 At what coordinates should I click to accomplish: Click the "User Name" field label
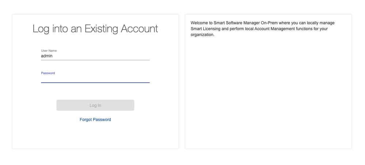click(49, 51)
